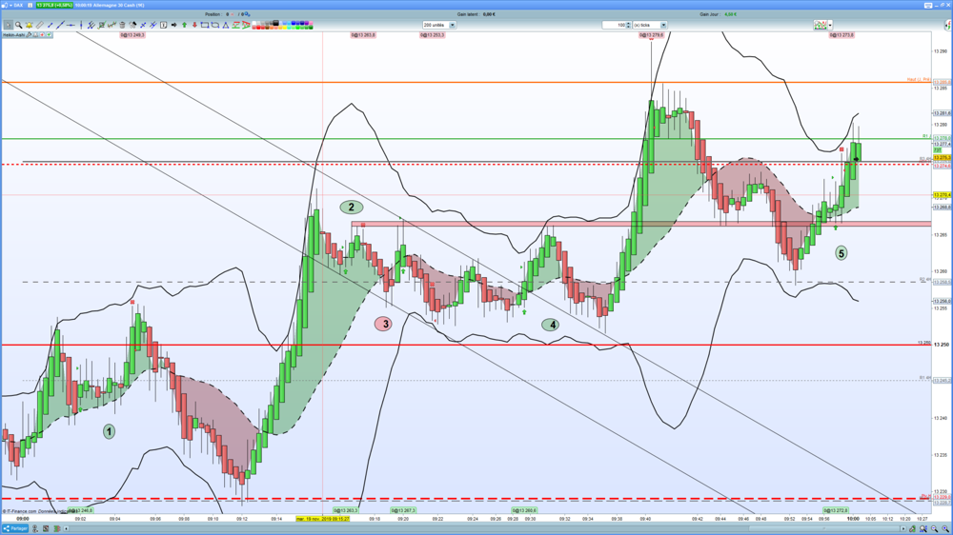Click the 0@13 279,6 order label

(651, 35)
